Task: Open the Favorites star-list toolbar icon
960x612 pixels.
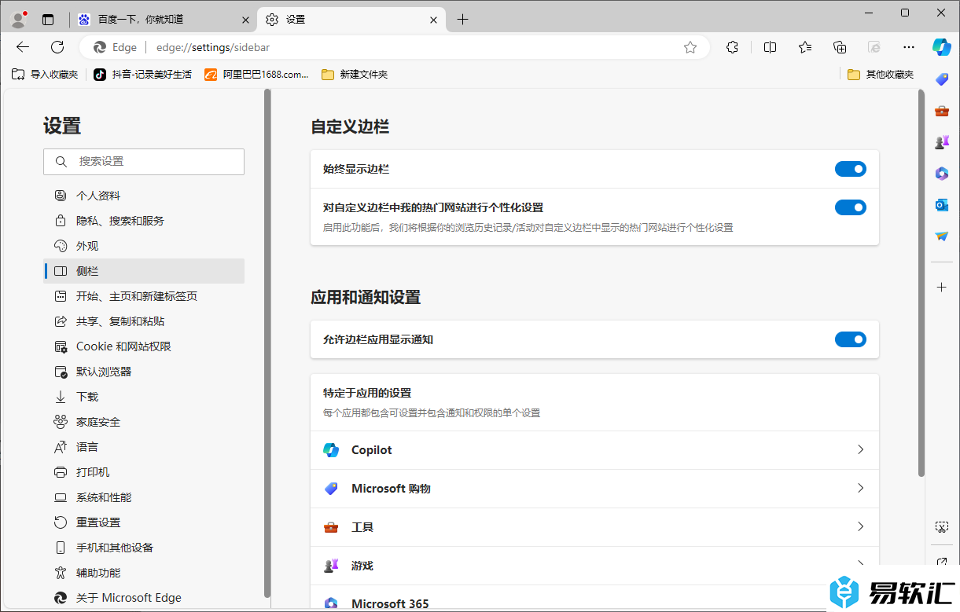Action: coord(805,47)
